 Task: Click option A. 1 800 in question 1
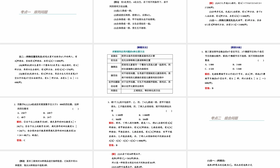(x=209, y=65)
